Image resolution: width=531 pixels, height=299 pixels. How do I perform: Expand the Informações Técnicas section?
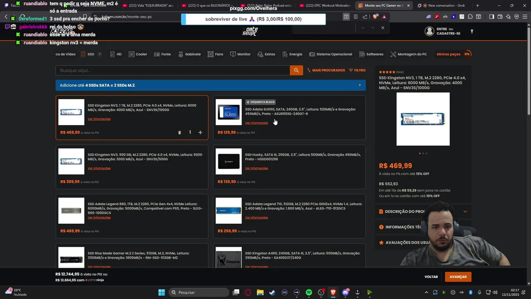tap(423, 227)
